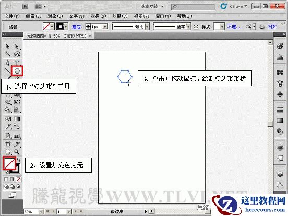Open the Symbols panel club icon
The width and height of the screenshot is (288, 216).
(x=280, y=94)
